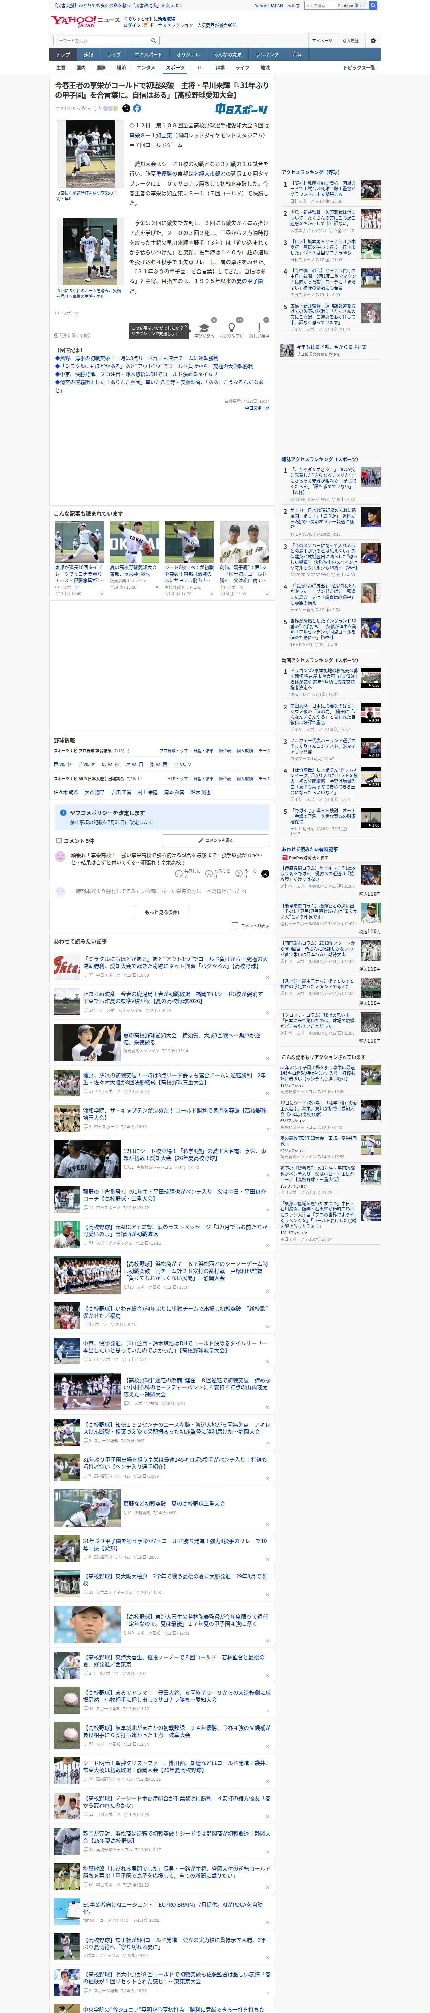430x2013 pixels.
Task: Share the article on Facebook
Action: pos(137,109)
